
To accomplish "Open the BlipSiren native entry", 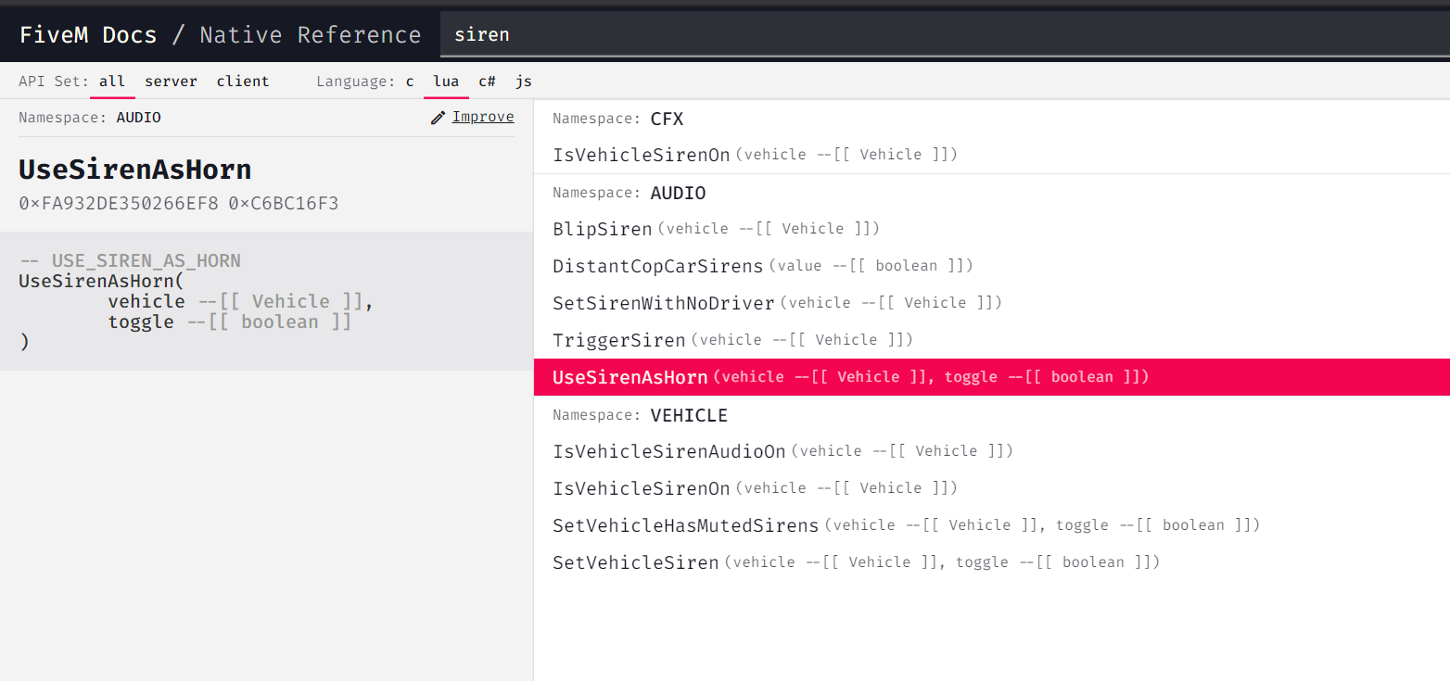I will [x=603, y=229].
